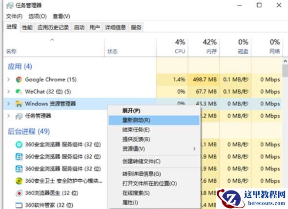Screen dimensions: 288x209
Task: Select the 进程 tab
Action: coord(12,27)
